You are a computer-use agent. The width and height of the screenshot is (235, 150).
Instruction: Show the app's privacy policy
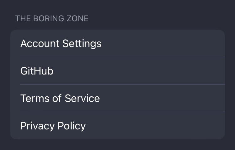[118, 126]
